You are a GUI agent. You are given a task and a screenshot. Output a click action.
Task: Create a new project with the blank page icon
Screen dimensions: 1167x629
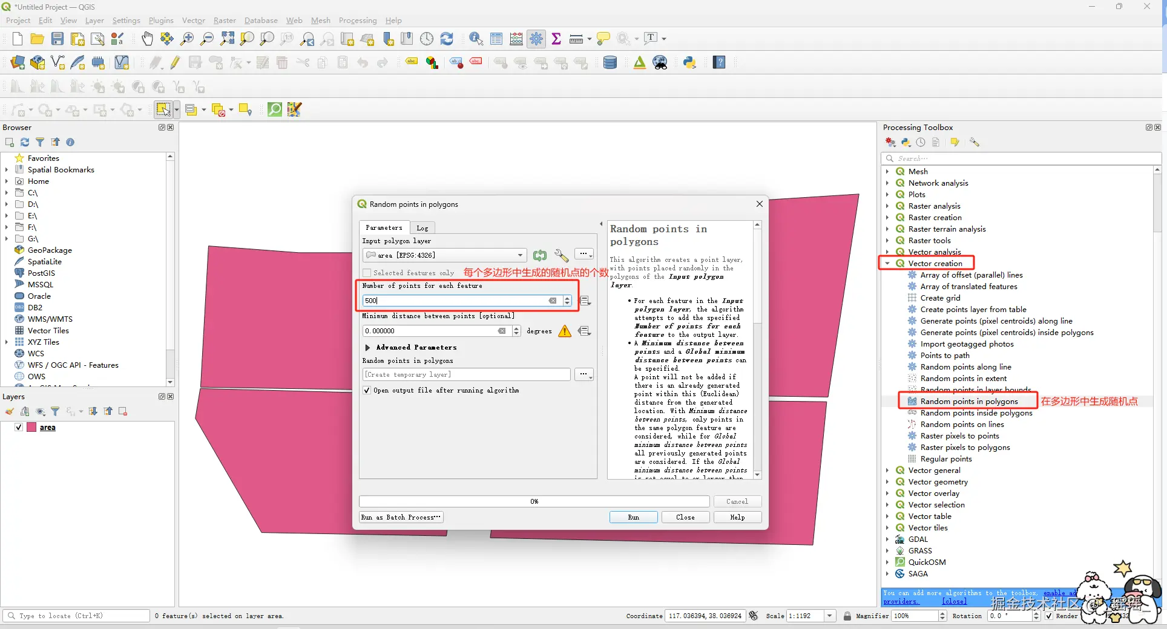point(18,39)
